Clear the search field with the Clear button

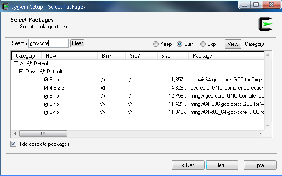pos(77,43)
